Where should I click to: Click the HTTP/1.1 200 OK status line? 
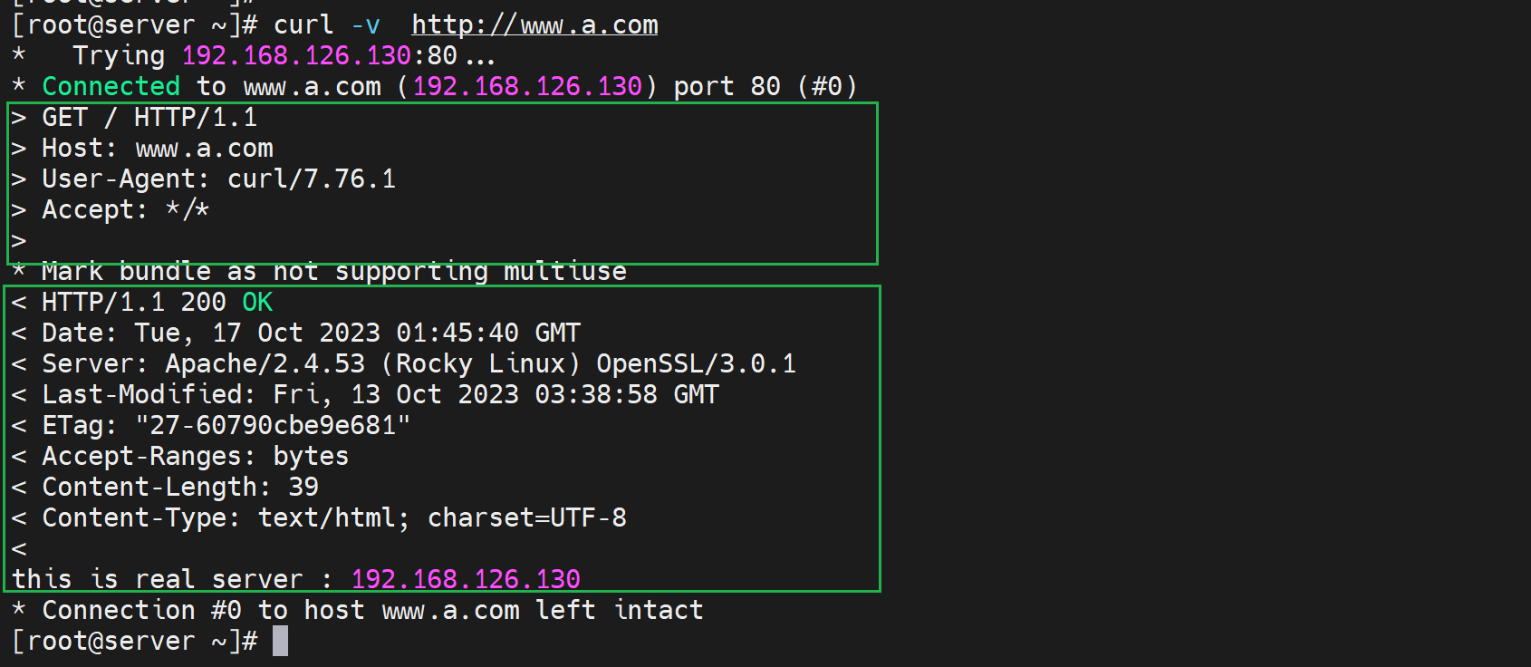coord(157,303)
